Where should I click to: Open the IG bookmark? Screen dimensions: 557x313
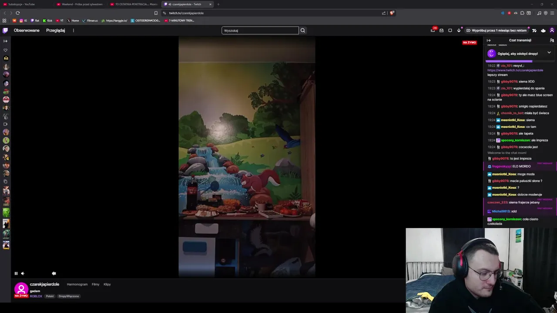23,20
